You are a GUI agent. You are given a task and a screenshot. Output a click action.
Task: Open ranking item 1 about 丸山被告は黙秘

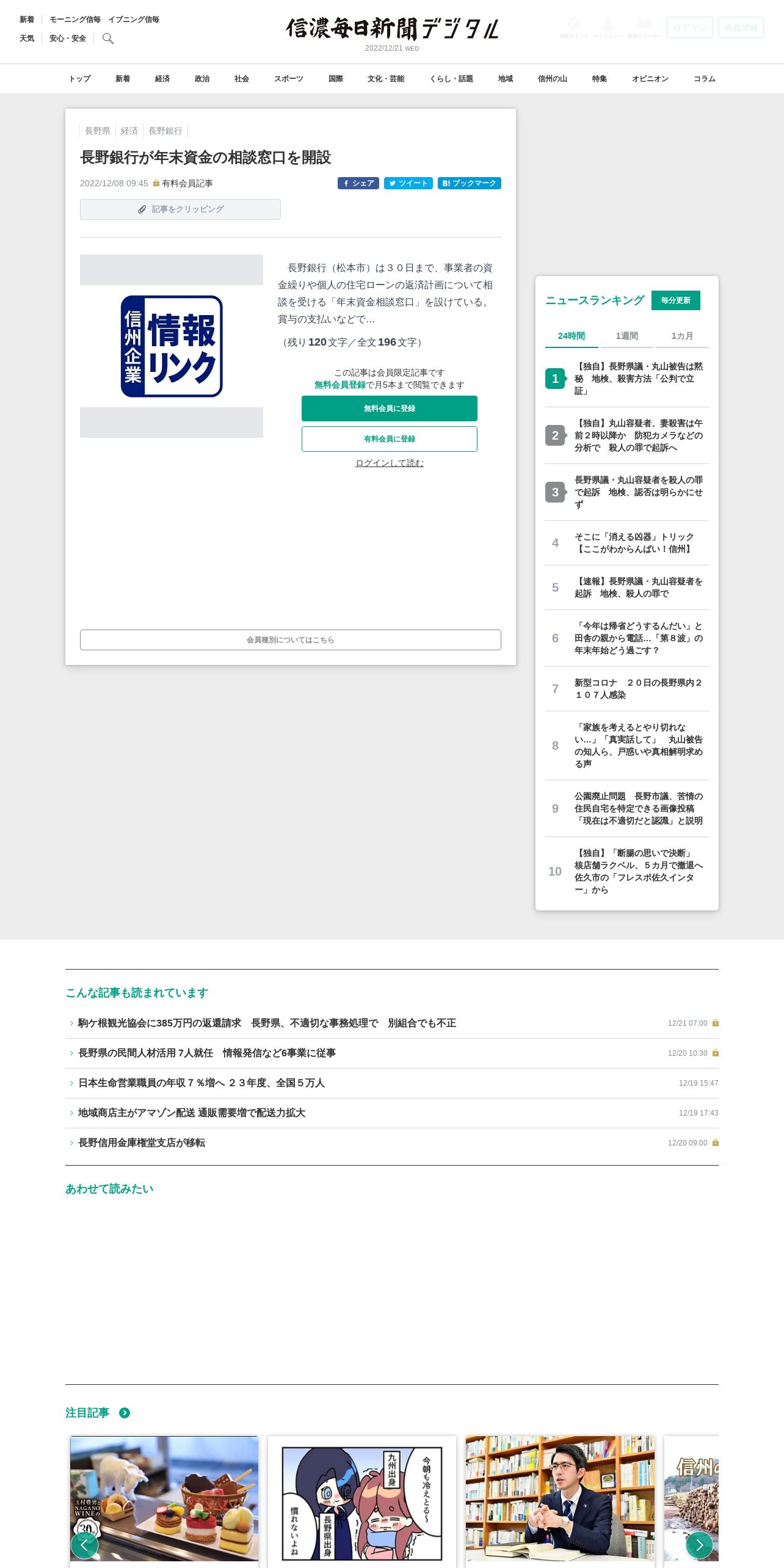(627, 379)
